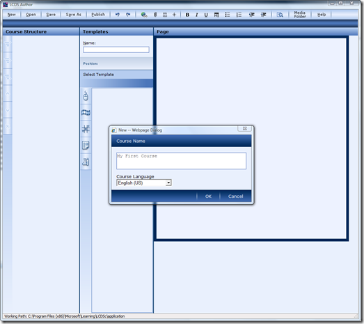Click Publish in the toolbar
Screen dimensions: 364x324
click(98, 15)
